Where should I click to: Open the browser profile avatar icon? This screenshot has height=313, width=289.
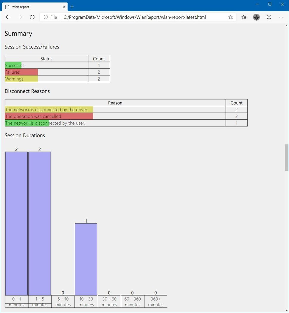(256, 17)
